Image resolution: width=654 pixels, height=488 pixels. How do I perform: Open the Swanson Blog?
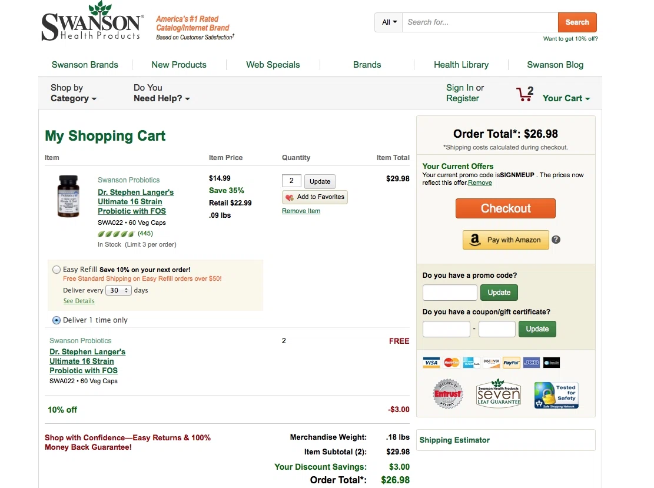click(x=555, y=65)
